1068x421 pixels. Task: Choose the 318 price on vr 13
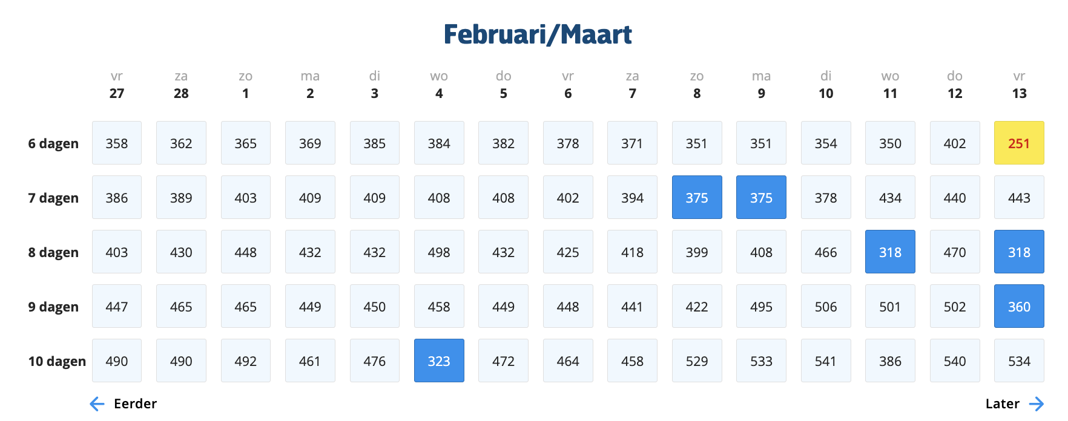[x=1019, y=252]
